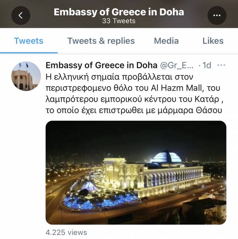Tap the back arrow button

coord(21,15)
